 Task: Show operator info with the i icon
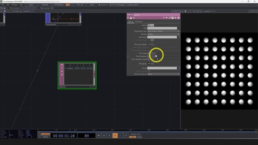(x=134, y=18)
